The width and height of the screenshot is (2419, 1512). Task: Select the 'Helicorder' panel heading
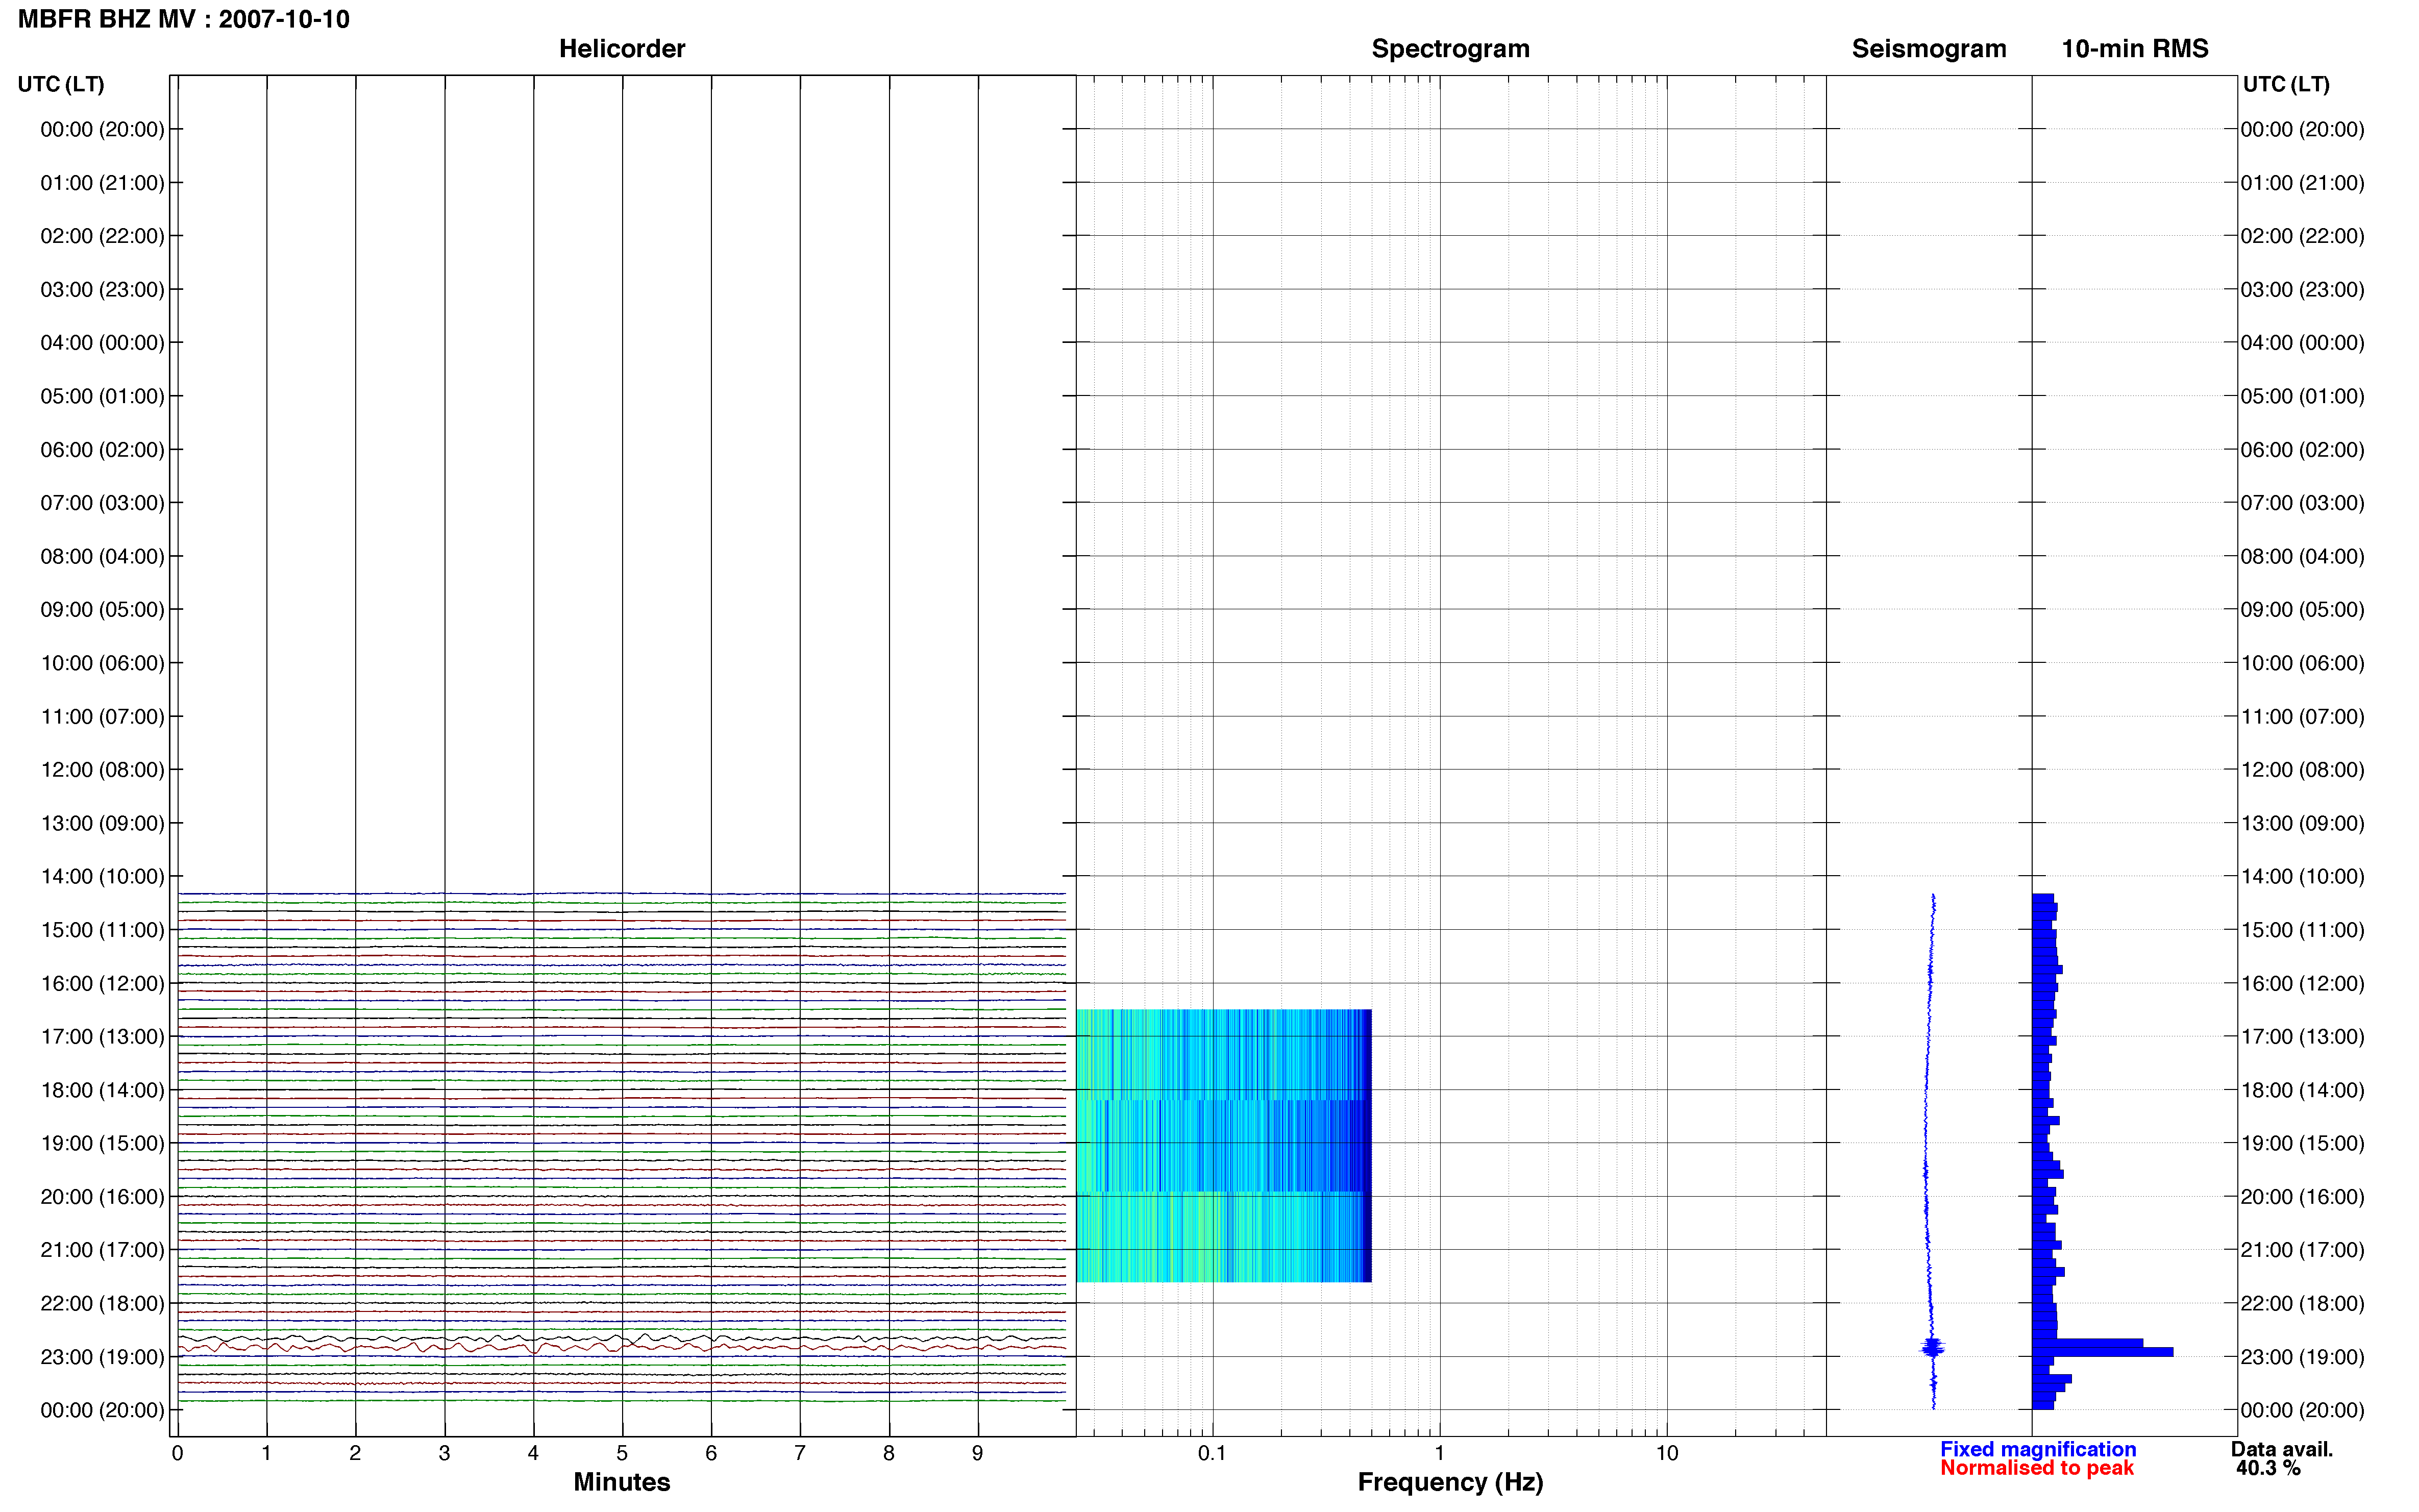(x=622, y=48)
